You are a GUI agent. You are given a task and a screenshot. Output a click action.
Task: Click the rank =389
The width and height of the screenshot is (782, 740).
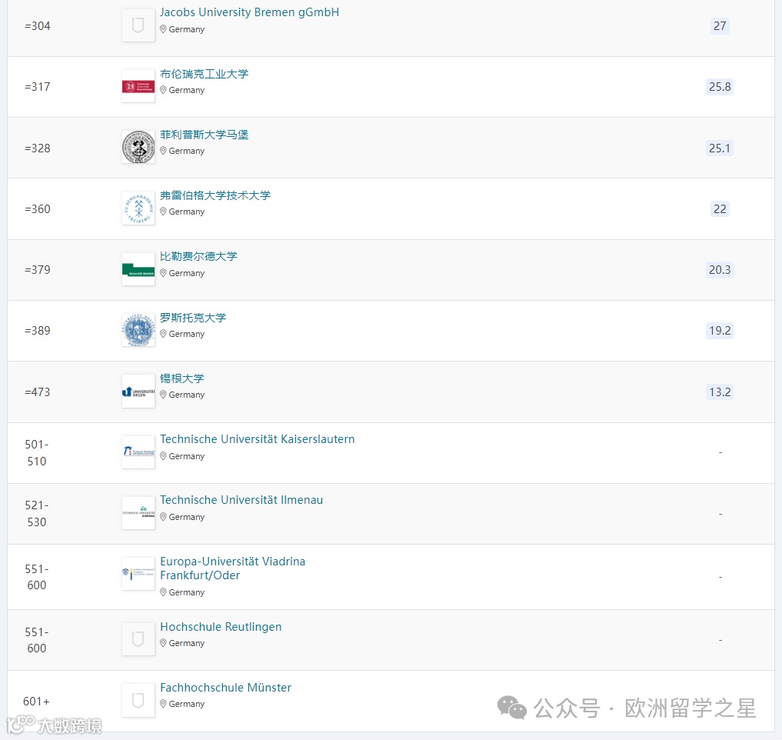pos(38,331)
